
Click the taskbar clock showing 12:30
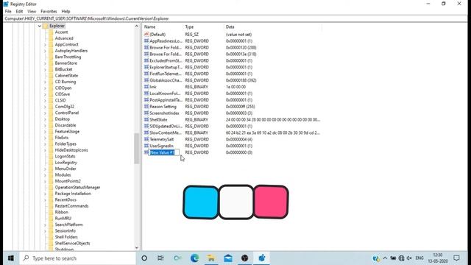pos(438,258)
